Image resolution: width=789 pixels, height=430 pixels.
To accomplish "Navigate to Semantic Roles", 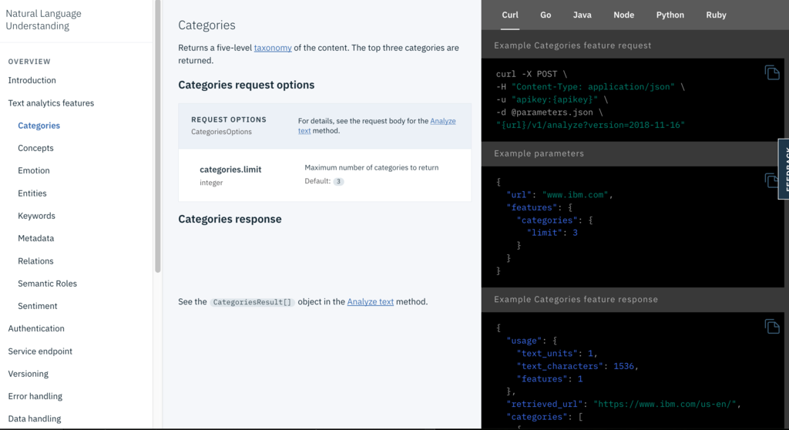I will [47, 284].
